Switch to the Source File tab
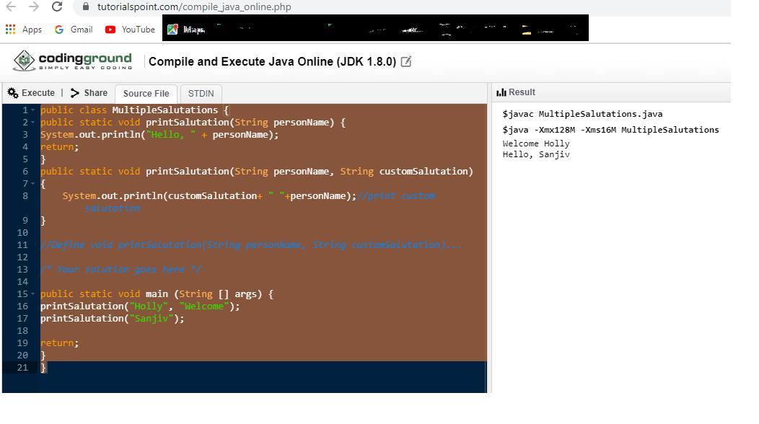Image resolution: width=759 pixels, height=424 pixels. click(146, 94)
